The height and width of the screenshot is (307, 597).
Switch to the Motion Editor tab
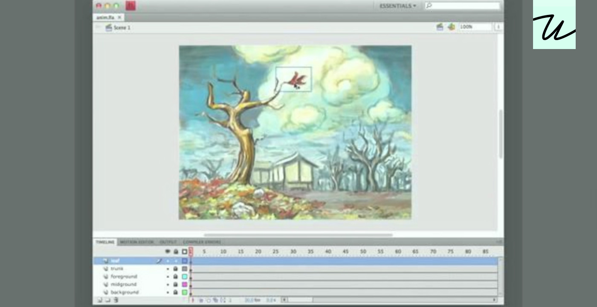[136, 242]
